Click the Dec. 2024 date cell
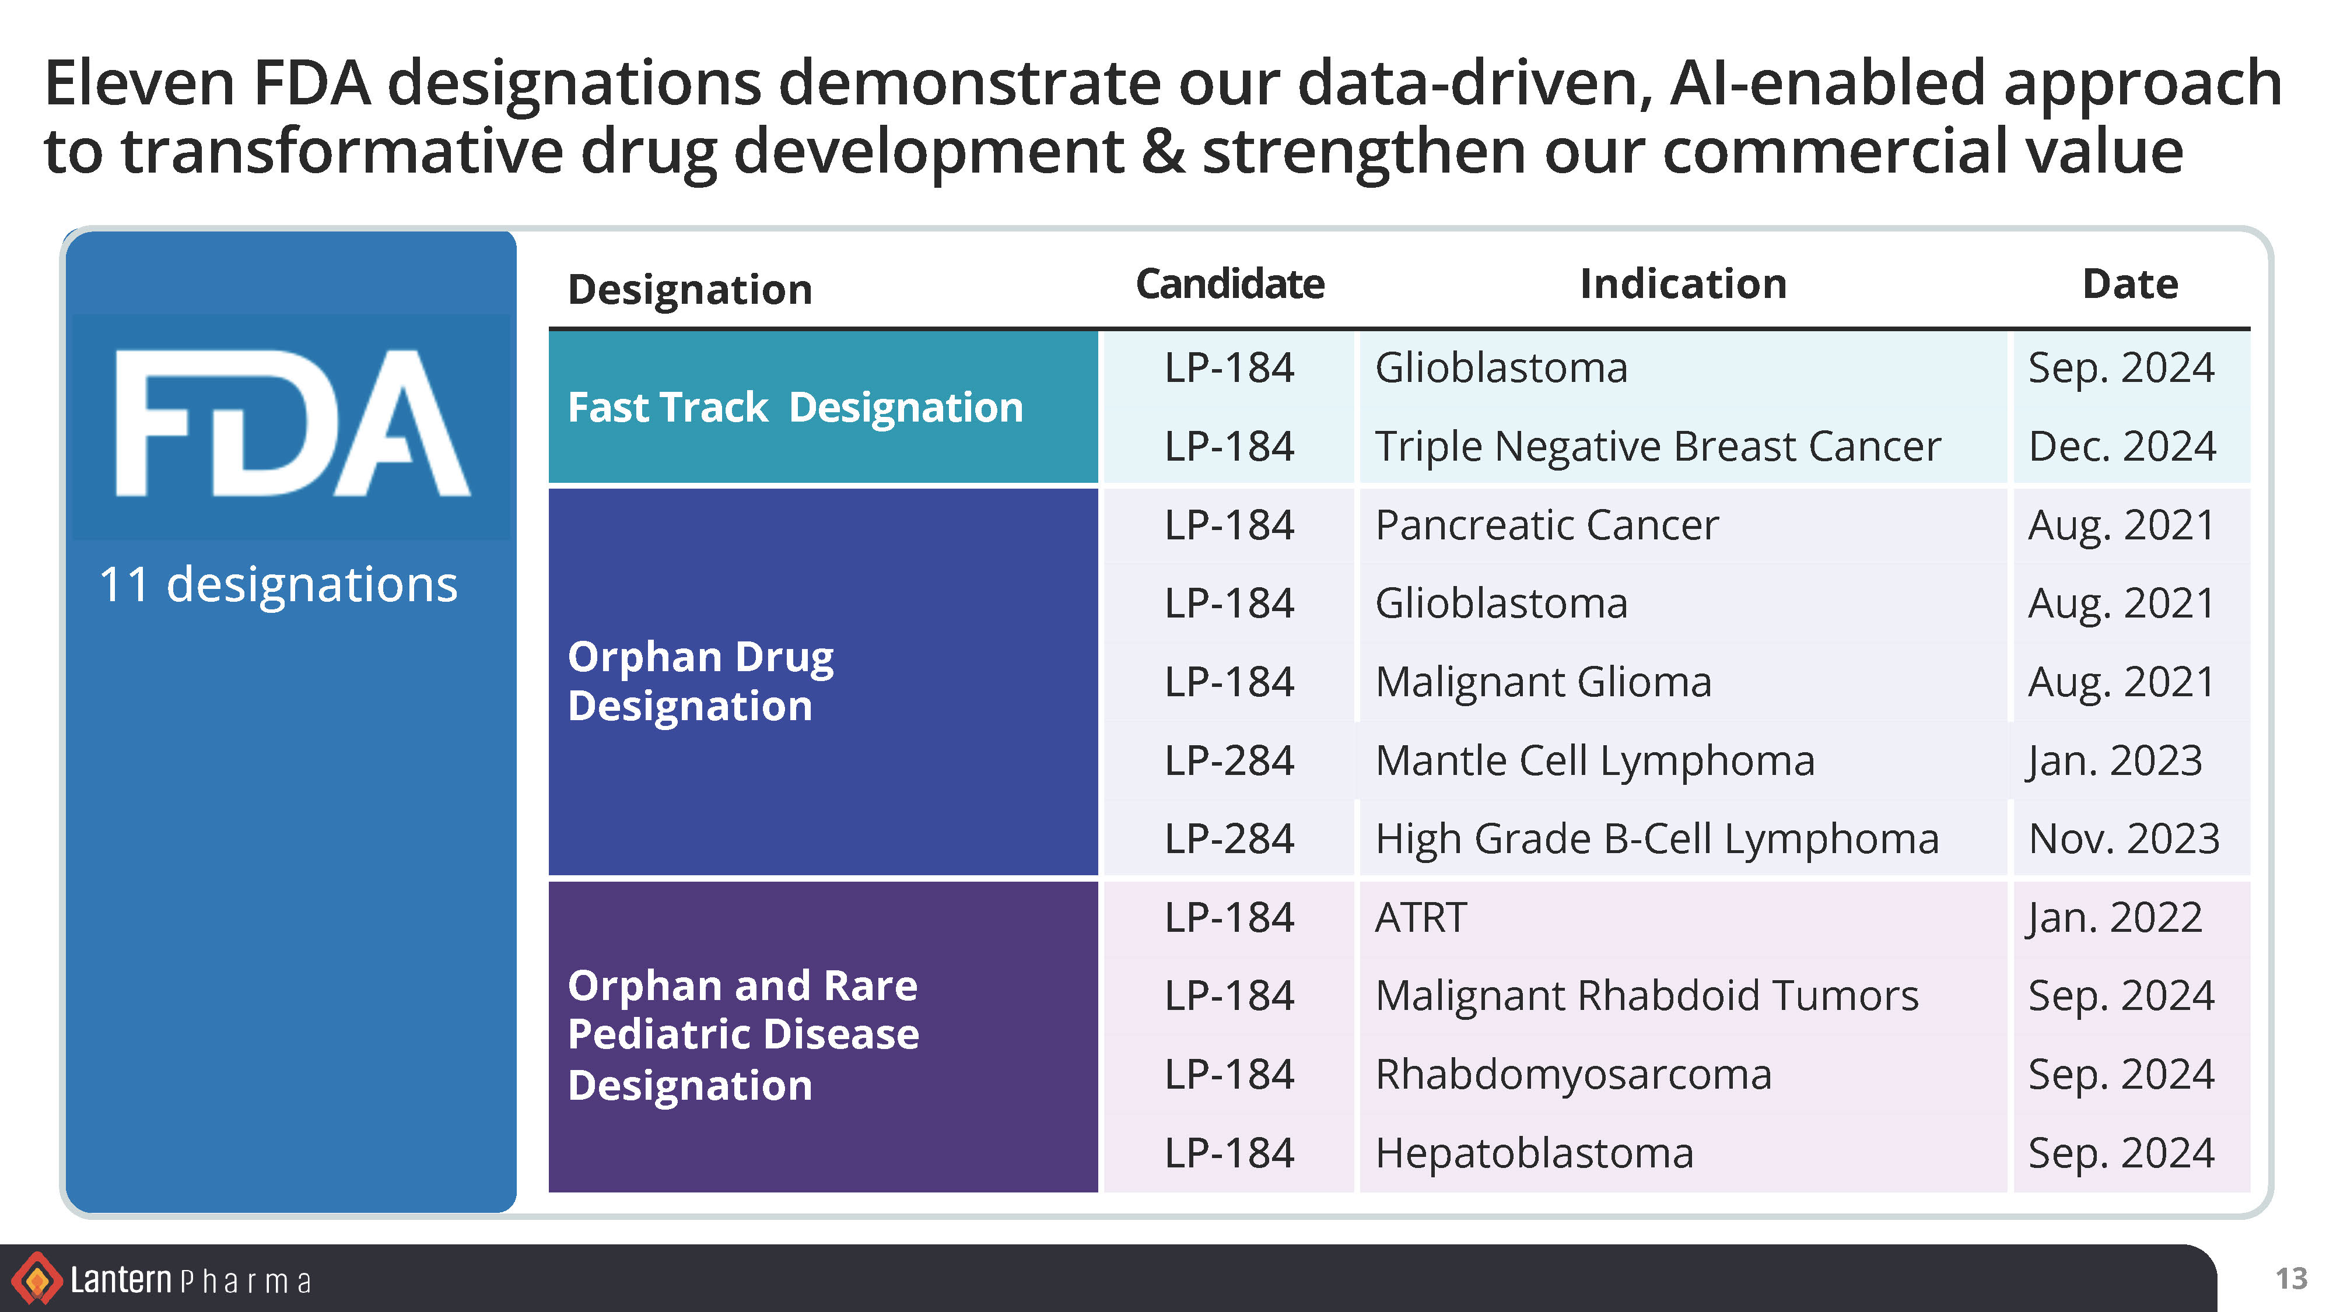Viewport: 2333px width, 1312px height. tap(2122, 447)
